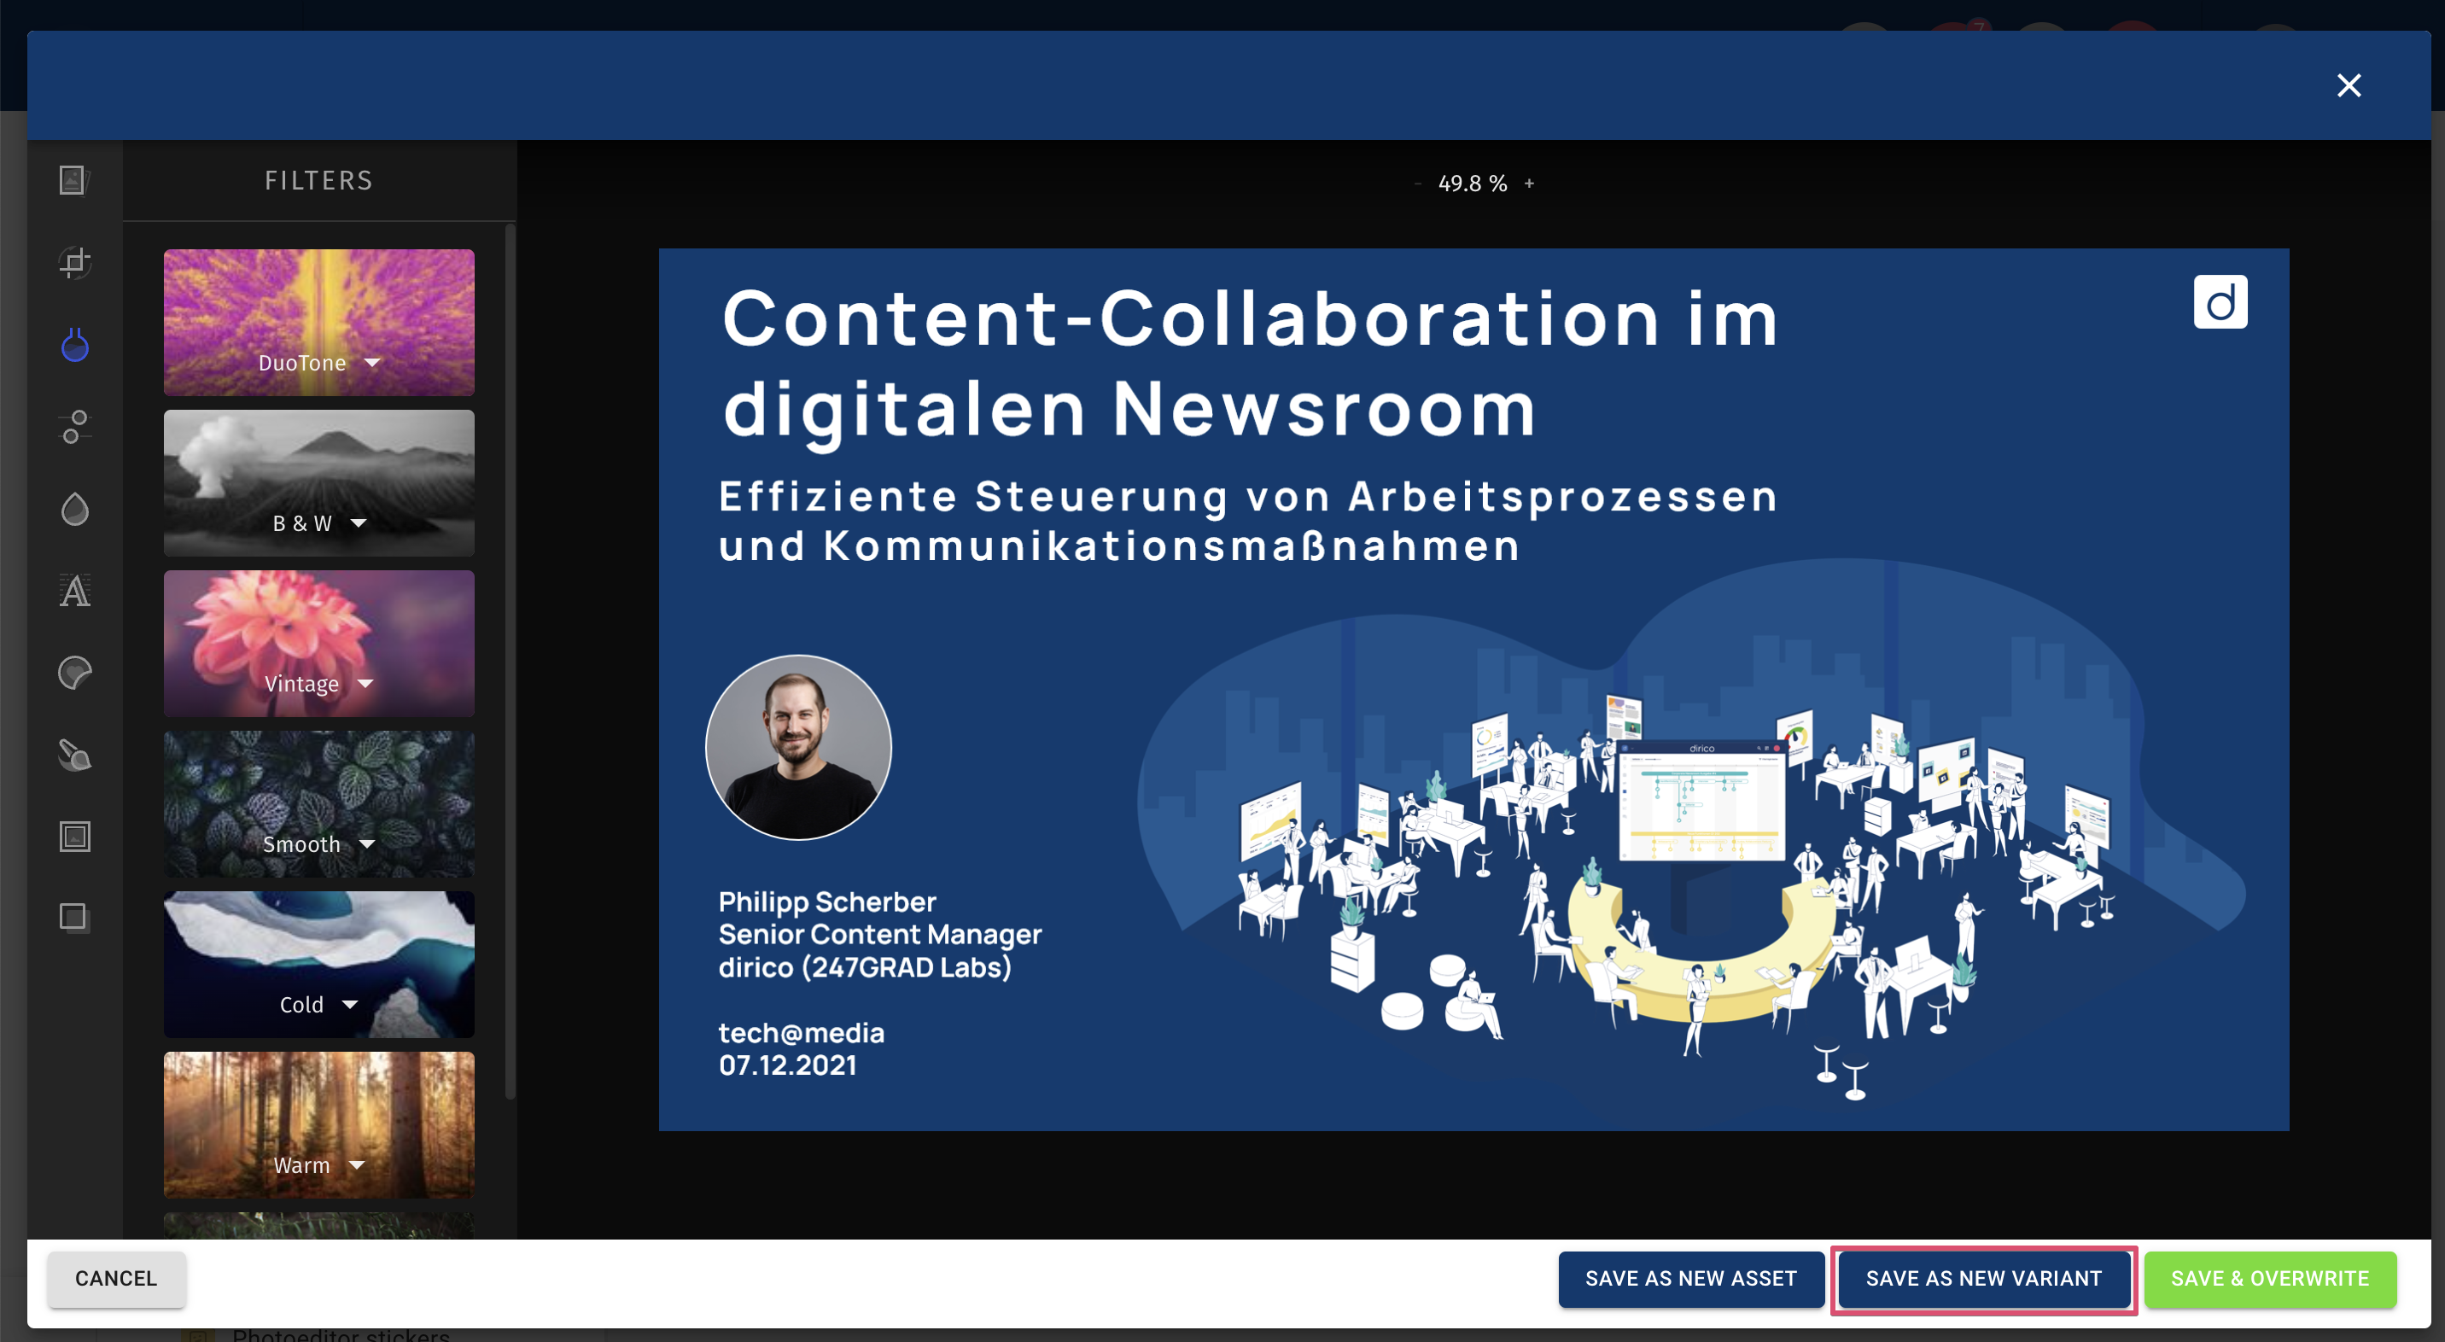The width and height of the screenshot is (2445, 1342).
Task: Open the Sticker tool
Action: point(74,673)
